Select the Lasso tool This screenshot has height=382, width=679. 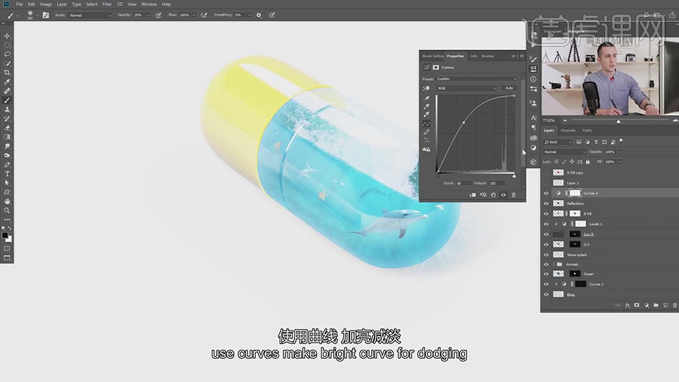7,54
